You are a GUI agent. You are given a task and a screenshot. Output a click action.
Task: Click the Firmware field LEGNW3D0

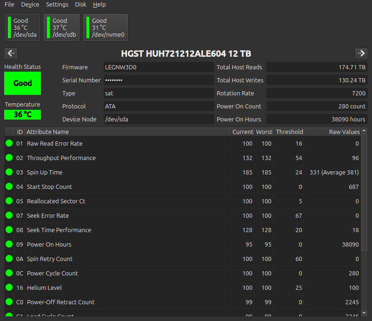(159, 67)
